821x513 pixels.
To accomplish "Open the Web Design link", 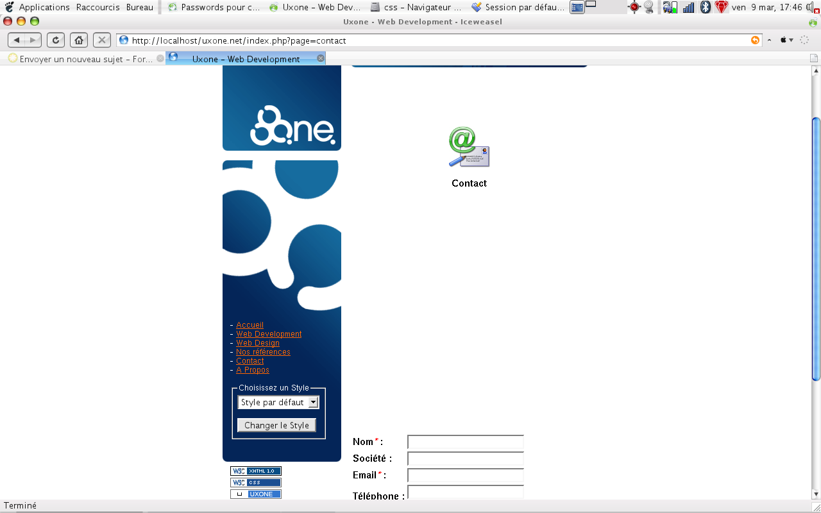I will pos(258,343).
